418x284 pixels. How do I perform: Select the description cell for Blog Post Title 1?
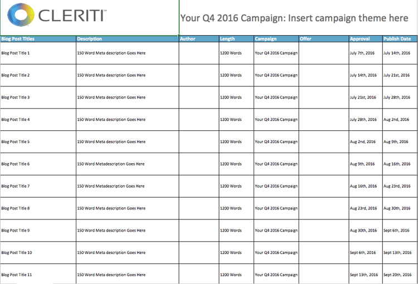128,53
